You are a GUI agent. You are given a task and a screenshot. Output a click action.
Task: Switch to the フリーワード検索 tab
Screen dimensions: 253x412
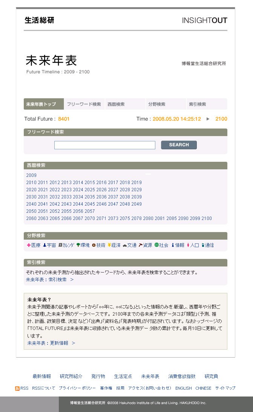[84, 104]
